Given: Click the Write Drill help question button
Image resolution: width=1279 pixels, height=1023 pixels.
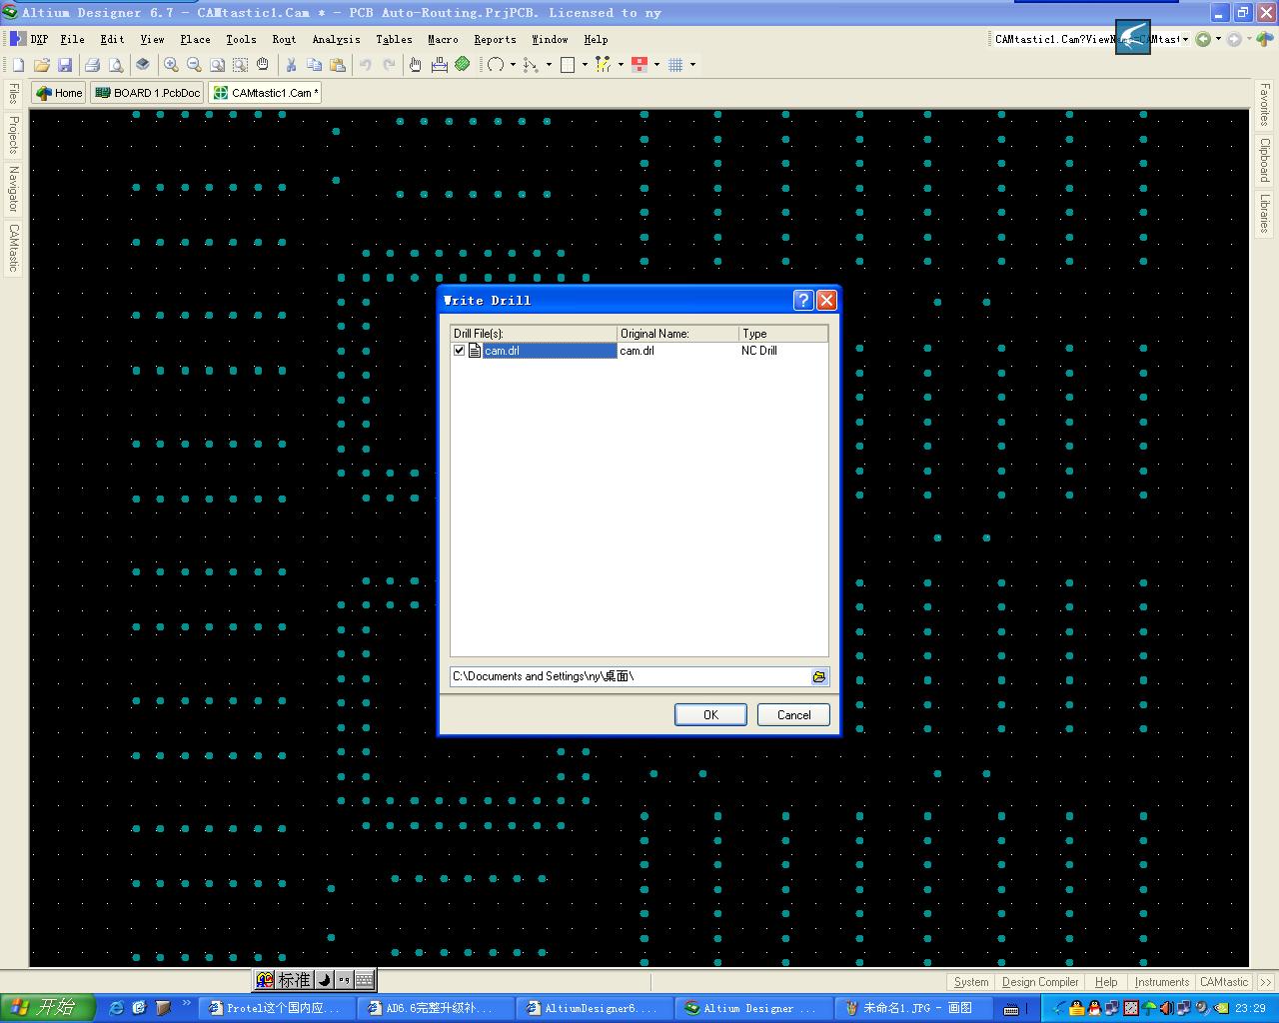Looking at the screenshot, I should tap(803, 300).
